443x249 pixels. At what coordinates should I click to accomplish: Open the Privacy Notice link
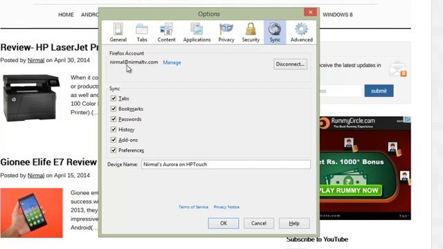(x=226, y=207)
